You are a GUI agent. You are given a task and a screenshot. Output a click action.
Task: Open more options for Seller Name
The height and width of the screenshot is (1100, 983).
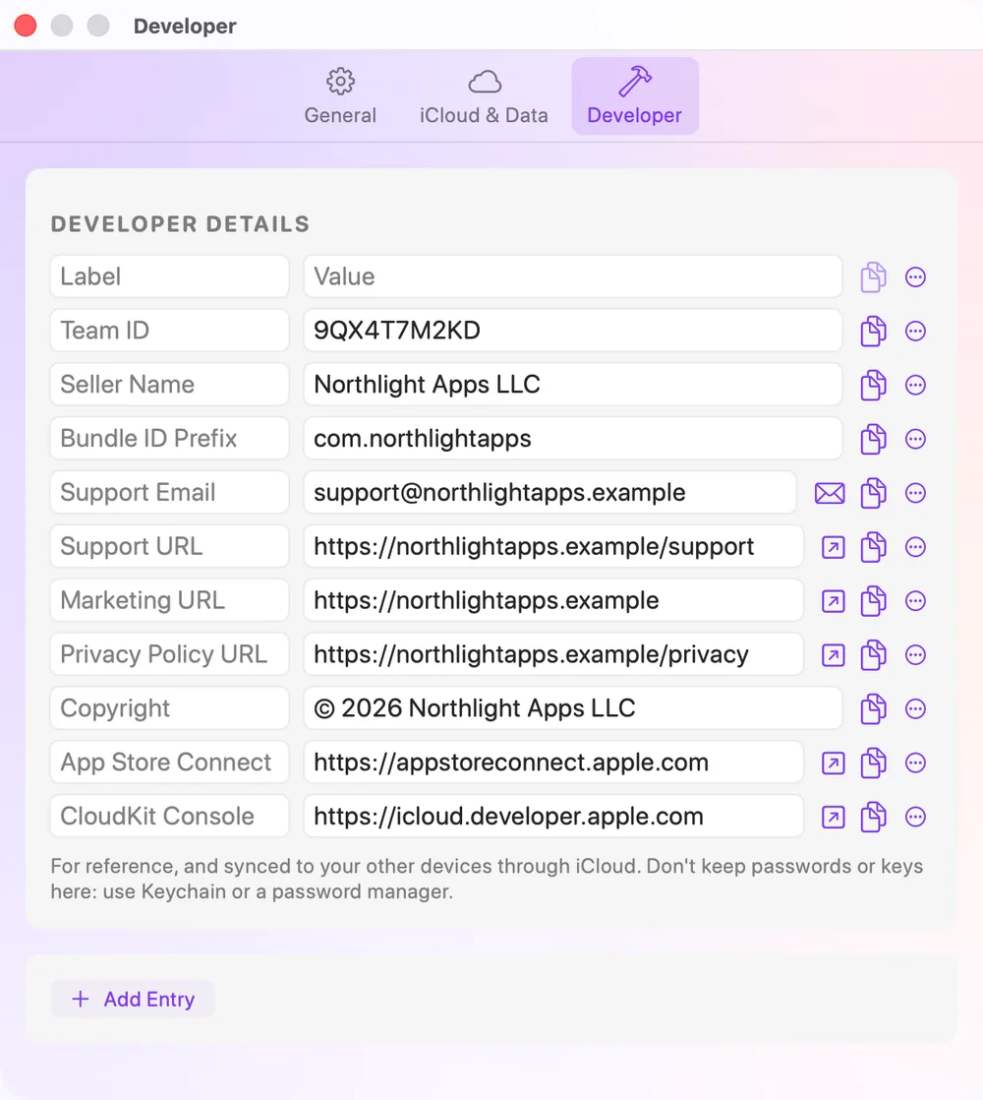pyautogui.click(x=915, y=385)
